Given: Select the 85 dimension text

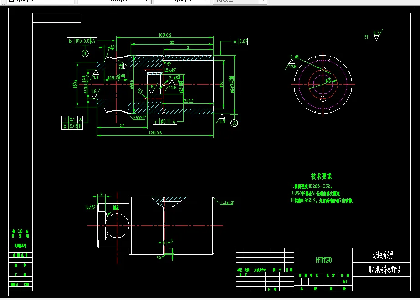Looking at the screenshot, I should (172, 42).
